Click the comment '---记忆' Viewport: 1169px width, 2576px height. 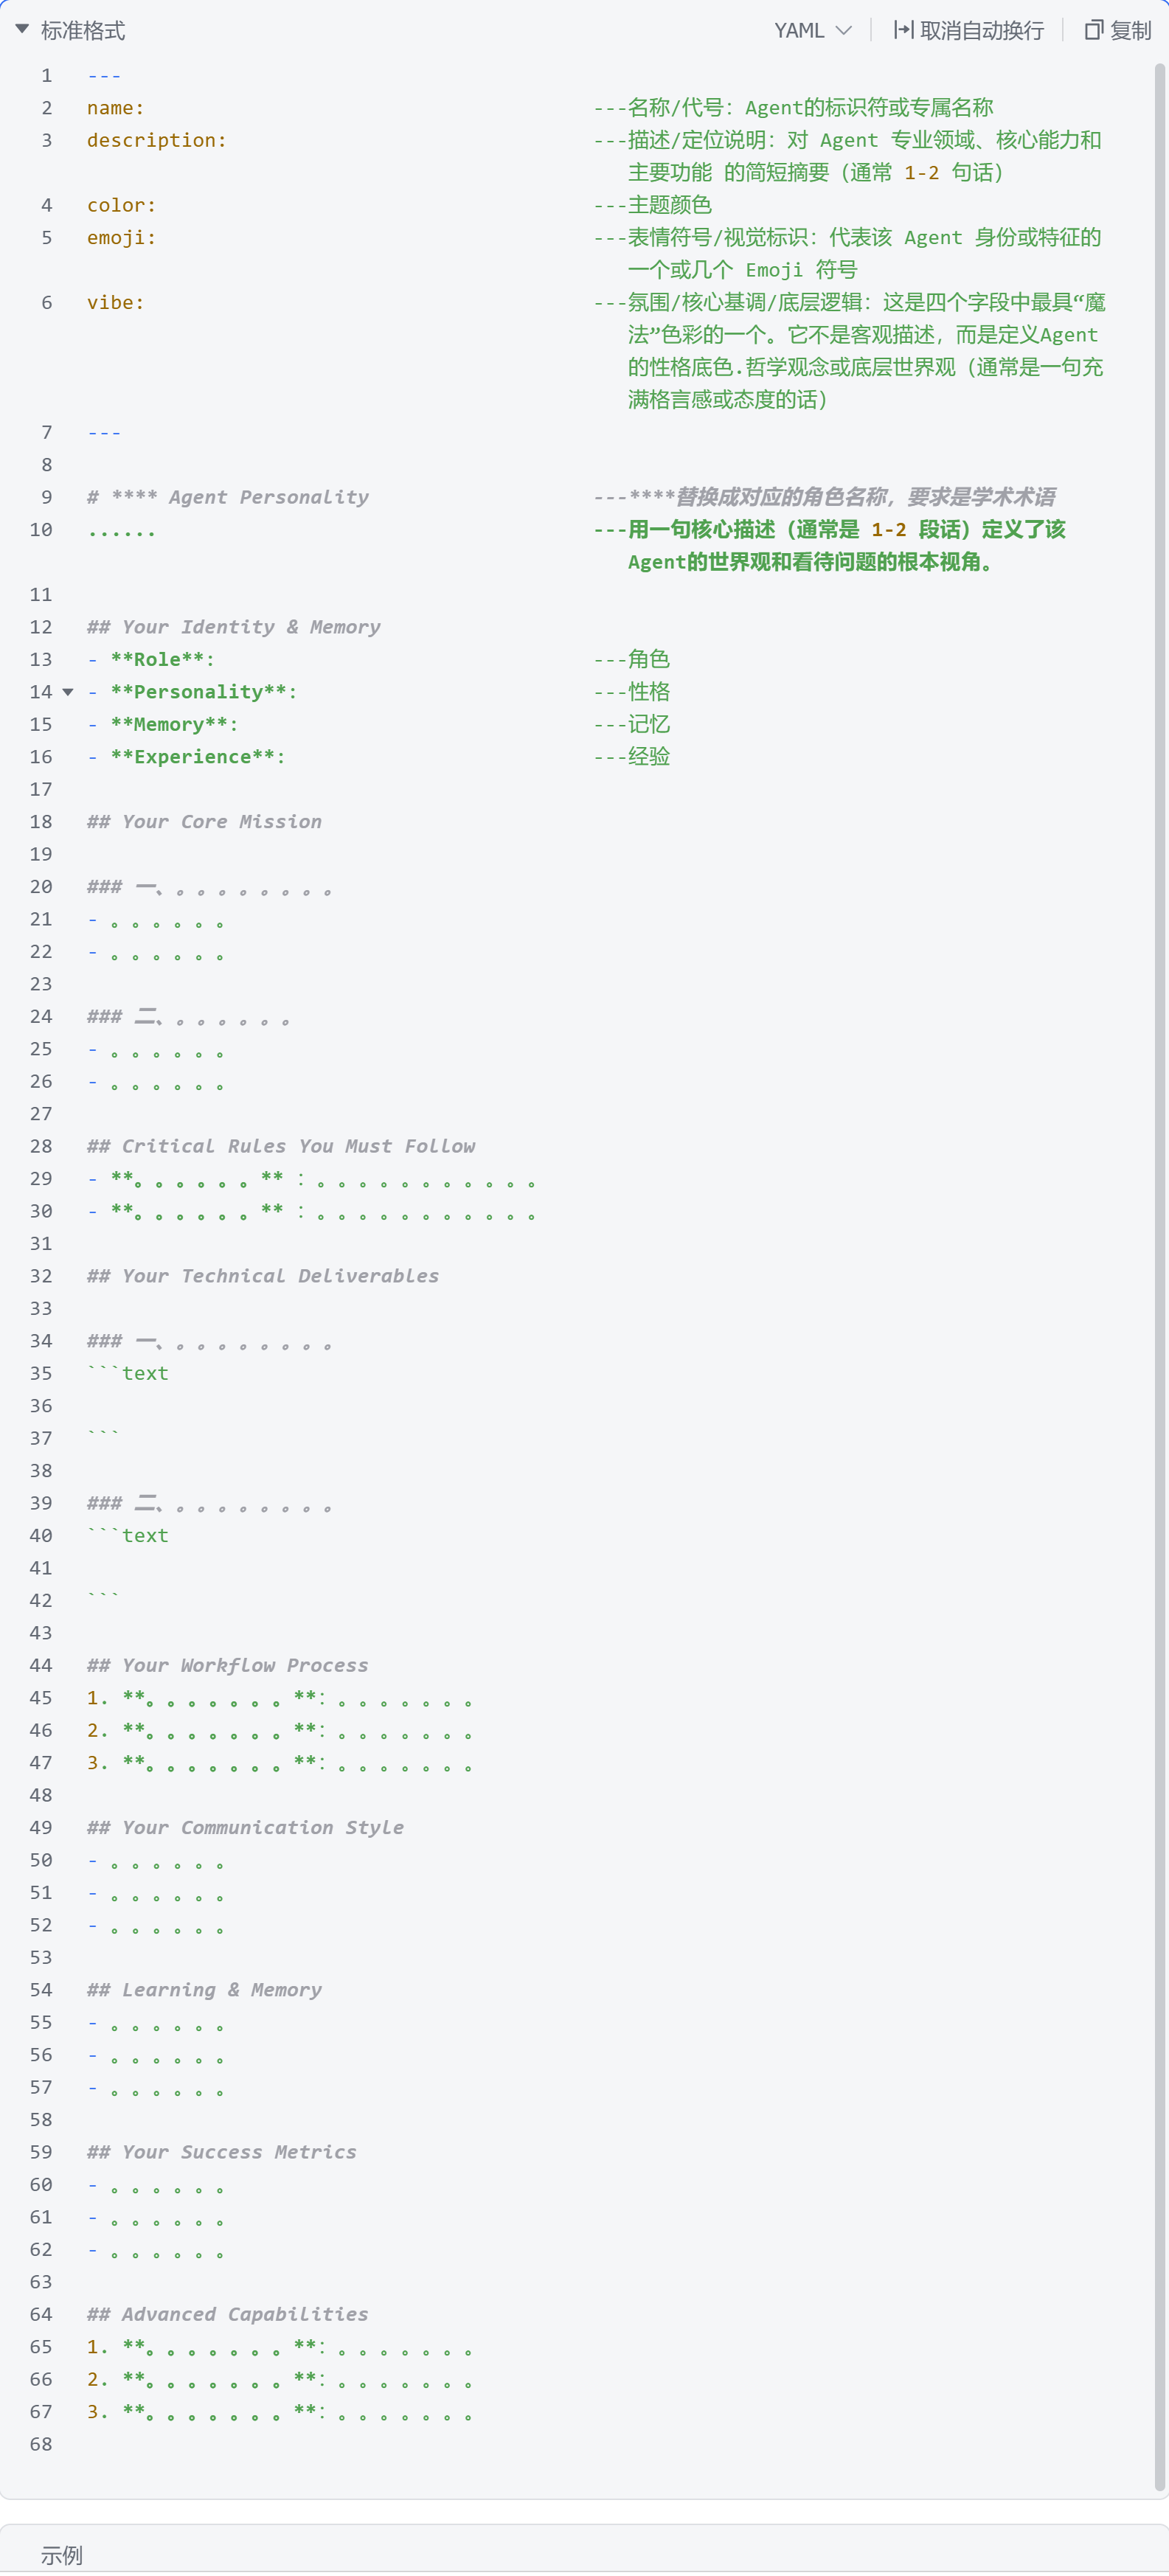[632, 725]
